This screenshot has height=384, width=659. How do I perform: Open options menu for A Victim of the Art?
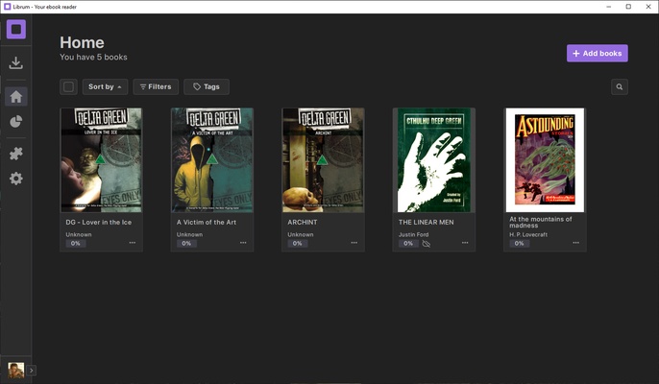coord(243,243)
